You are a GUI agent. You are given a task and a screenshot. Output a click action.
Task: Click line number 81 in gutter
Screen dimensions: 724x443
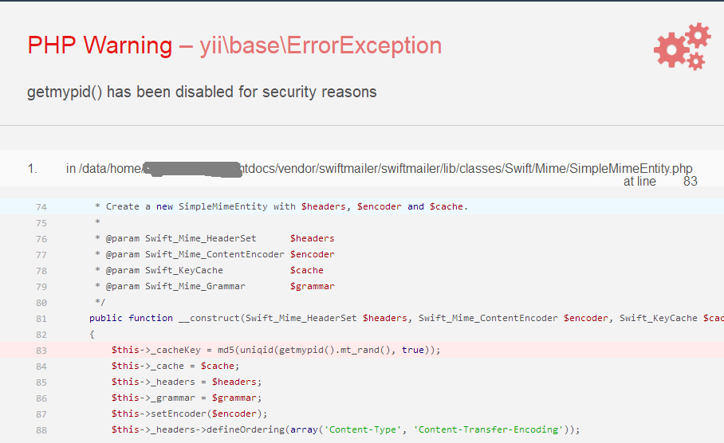(41, 319)
